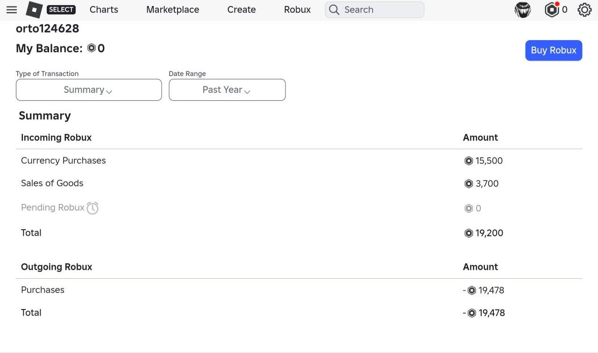Open Type of Transaction Summary dropdown
598x353 pixels.
coord(89,90)
